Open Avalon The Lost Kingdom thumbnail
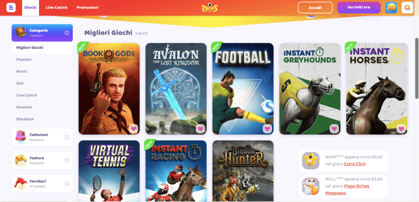The height and width of the screenshot is (202, 419). tap(176, 89)
